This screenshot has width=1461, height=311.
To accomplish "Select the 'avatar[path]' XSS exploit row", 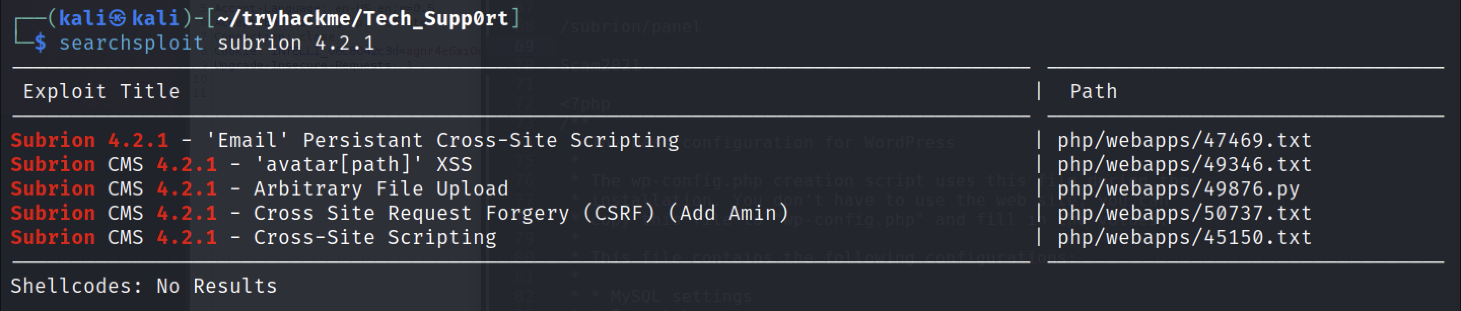I will point(241,164).
